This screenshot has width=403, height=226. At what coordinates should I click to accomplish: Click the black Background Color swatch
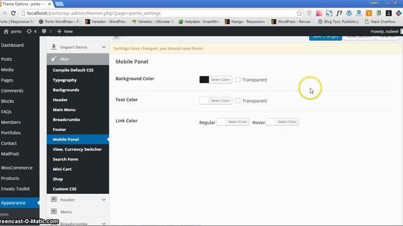(x=204, y=80)
